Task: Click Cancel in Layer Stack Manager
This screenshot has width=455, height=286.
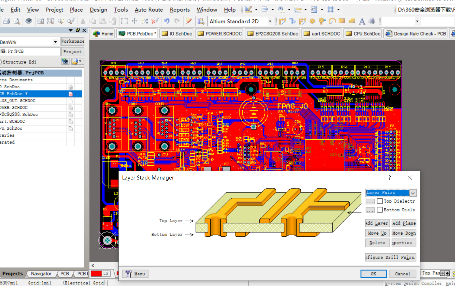Action: 402,274
